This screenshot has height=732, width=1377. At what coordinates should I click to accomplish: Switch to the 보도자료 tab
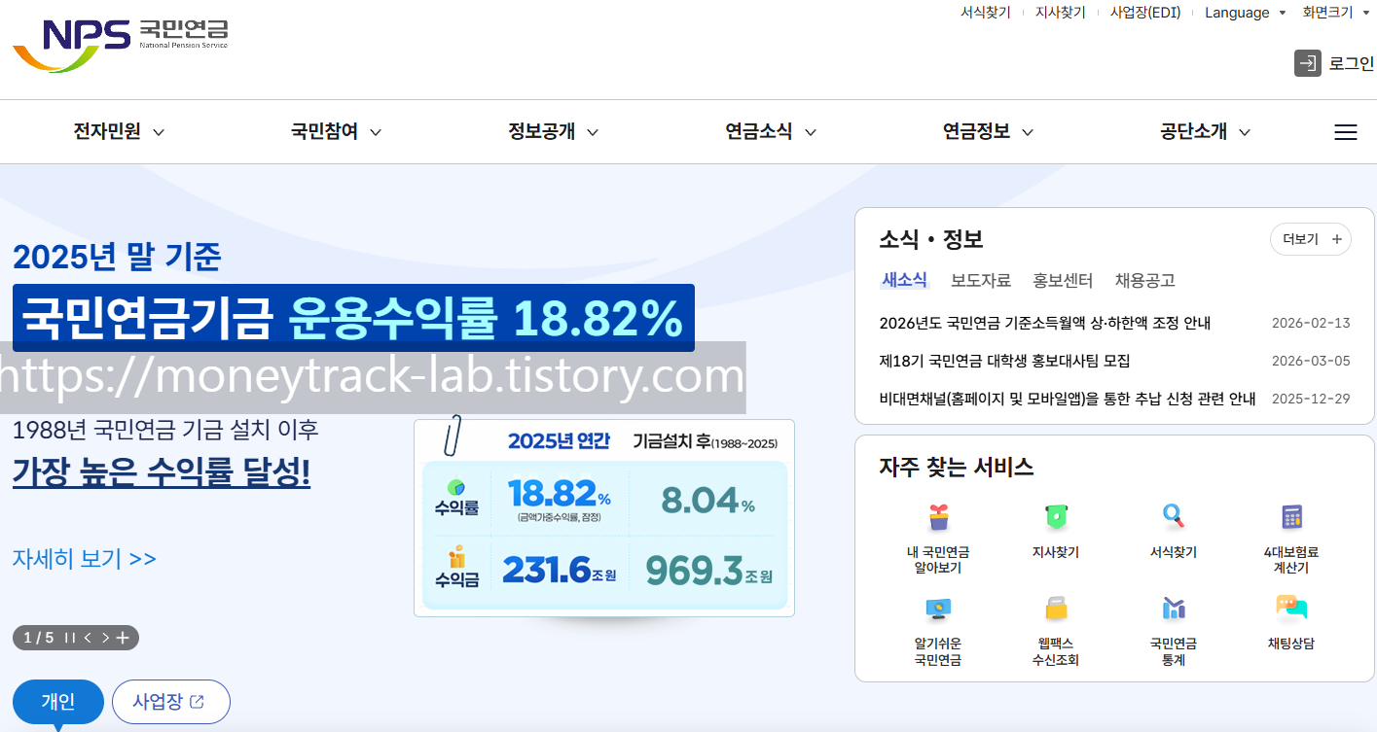981,281
